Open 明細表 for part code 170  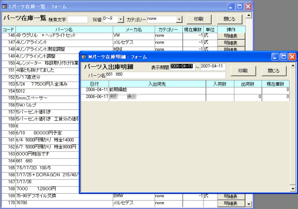[231, 203]
